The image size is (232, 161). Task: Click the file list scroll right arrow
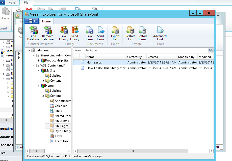(x=211, y=151)
